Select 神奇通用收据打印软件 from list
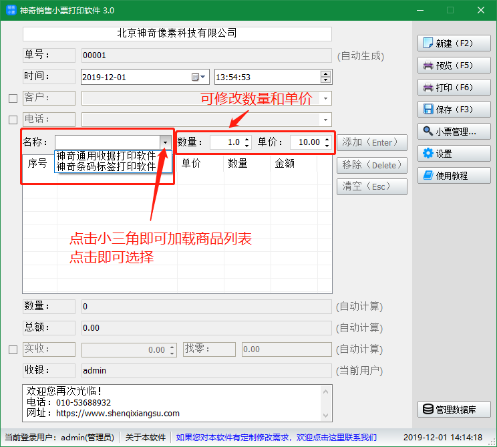 point(106,156)
